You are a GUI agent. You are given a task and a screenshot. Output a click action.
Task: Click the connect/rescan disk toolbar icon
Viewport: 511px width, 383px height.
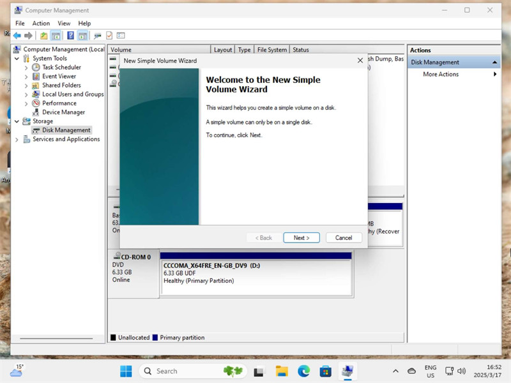(97, 36)
